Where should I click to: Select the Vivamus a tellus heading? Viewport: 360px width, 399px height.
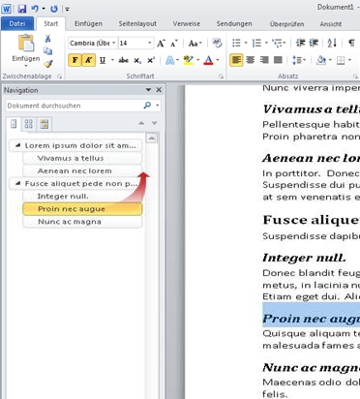82,158
